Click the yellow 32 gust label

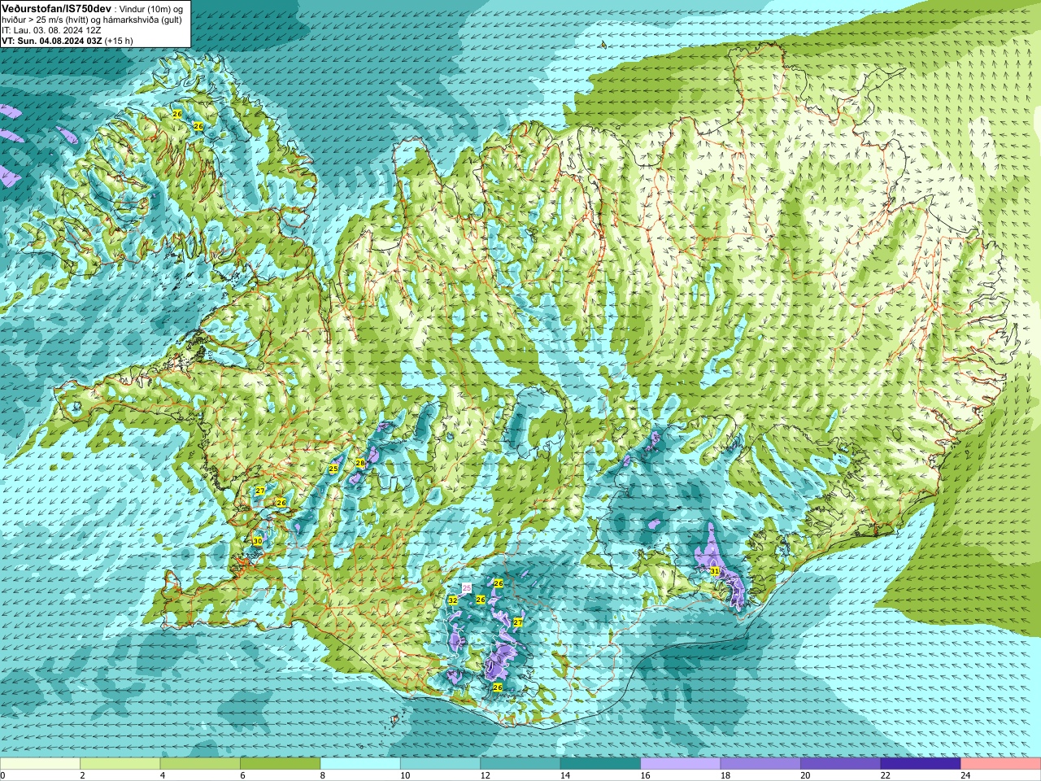click(452, 600)
